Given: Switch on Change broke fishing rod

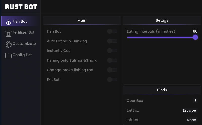Looking at the screenshot, I should [112, 70].
